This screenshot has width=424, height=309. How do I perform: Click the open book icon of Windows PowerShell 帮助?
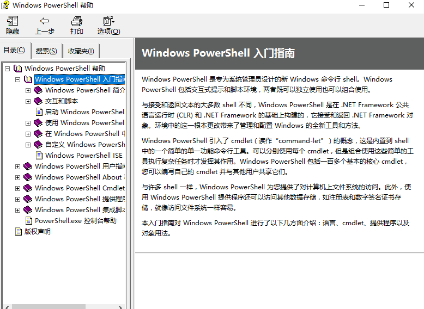[18, 69]
